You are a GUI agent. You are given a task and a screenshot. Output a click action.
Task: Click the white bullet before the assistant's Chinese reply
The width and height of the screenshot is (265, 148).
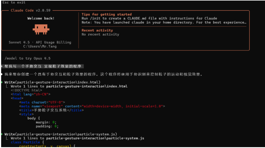(2, 74)
